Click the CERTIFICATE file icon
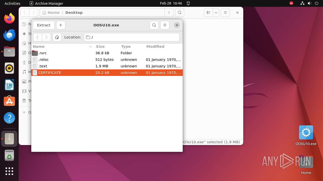This screenshot has height=181, width=323. point(35,73)
